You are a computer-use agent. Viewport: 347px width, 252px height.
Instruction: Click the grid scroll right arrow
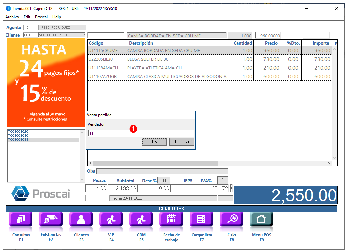click(x=329, y=163)
